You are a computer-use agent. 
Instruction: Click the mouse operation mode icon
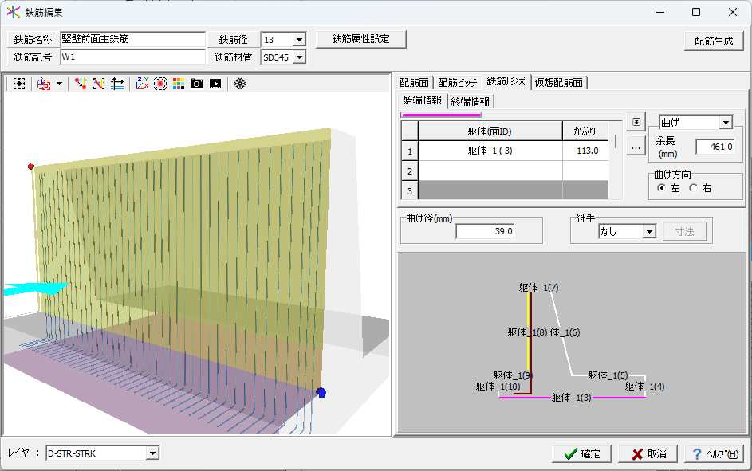(44, 84)
